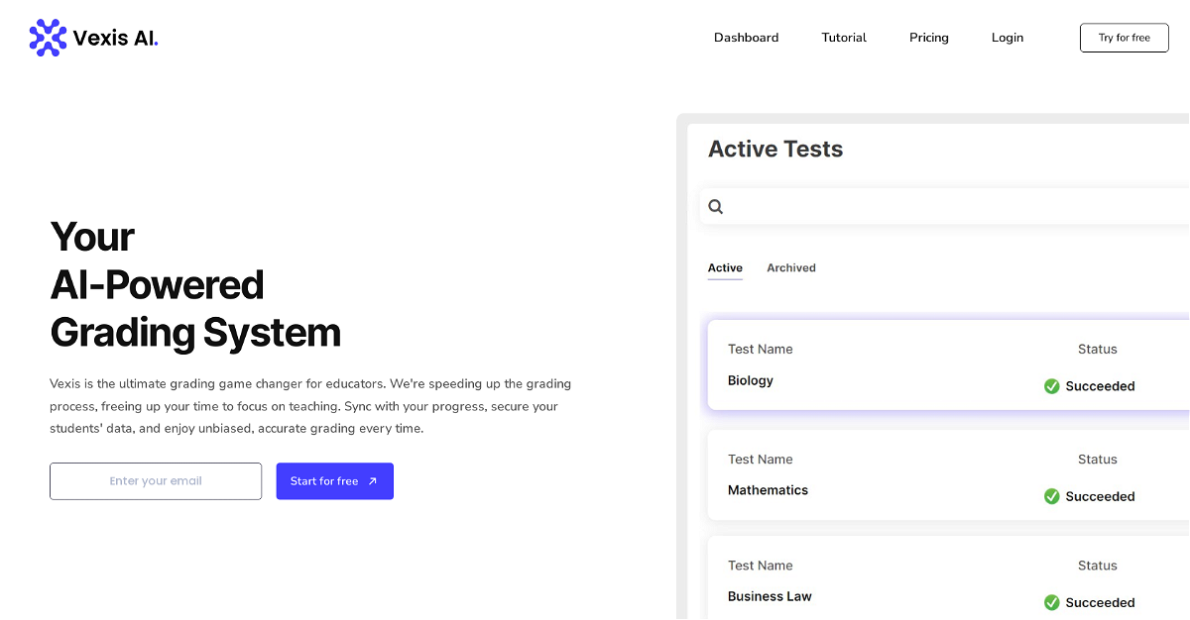The image size is (1190, 620).
Task: Click the arrow icon on Start for free
Action: click(x=373, y=481)
